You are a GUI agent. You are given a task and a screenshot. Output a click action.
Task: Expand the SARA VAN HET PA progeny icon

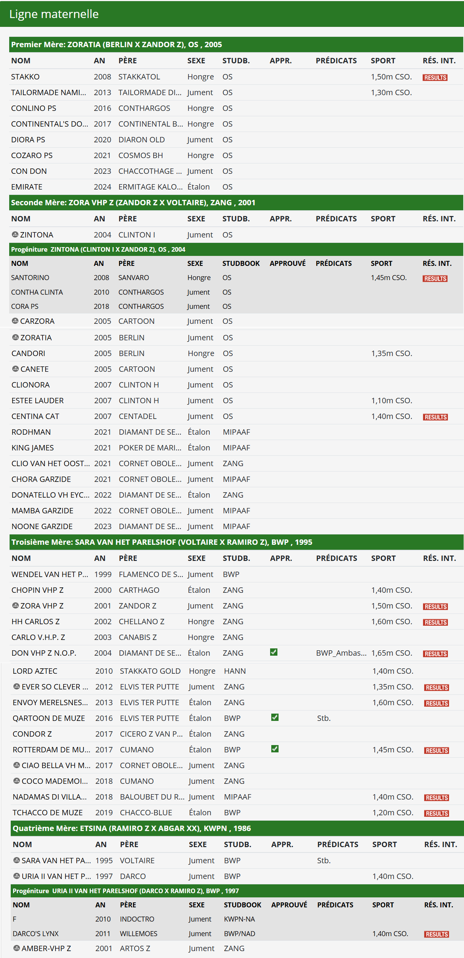pyautogui.click(x=16, y=860)
